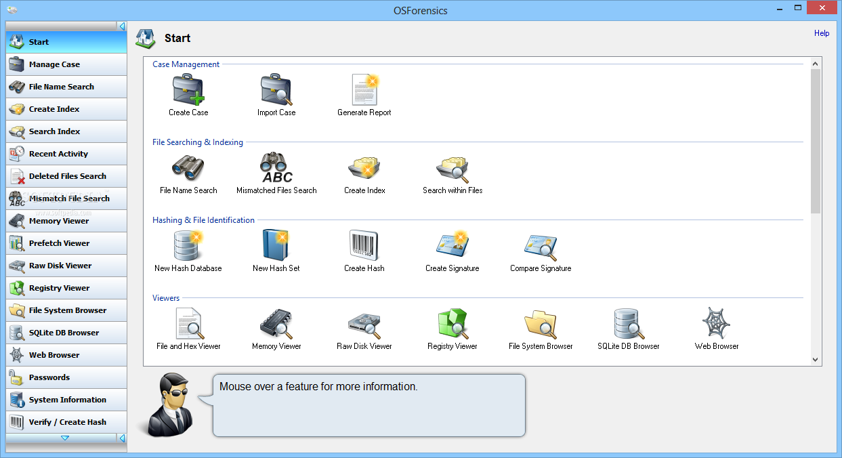Open the New Hash Set icon
Viewport: 842px width, 458px height.
tap(276, 245)
